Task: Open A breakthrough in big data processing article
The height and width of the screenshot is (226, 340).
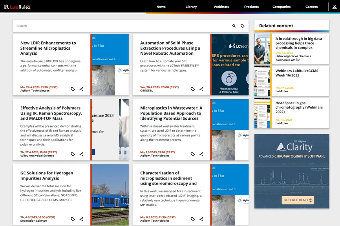Action: pyautogui.click(x=298, y=43)
